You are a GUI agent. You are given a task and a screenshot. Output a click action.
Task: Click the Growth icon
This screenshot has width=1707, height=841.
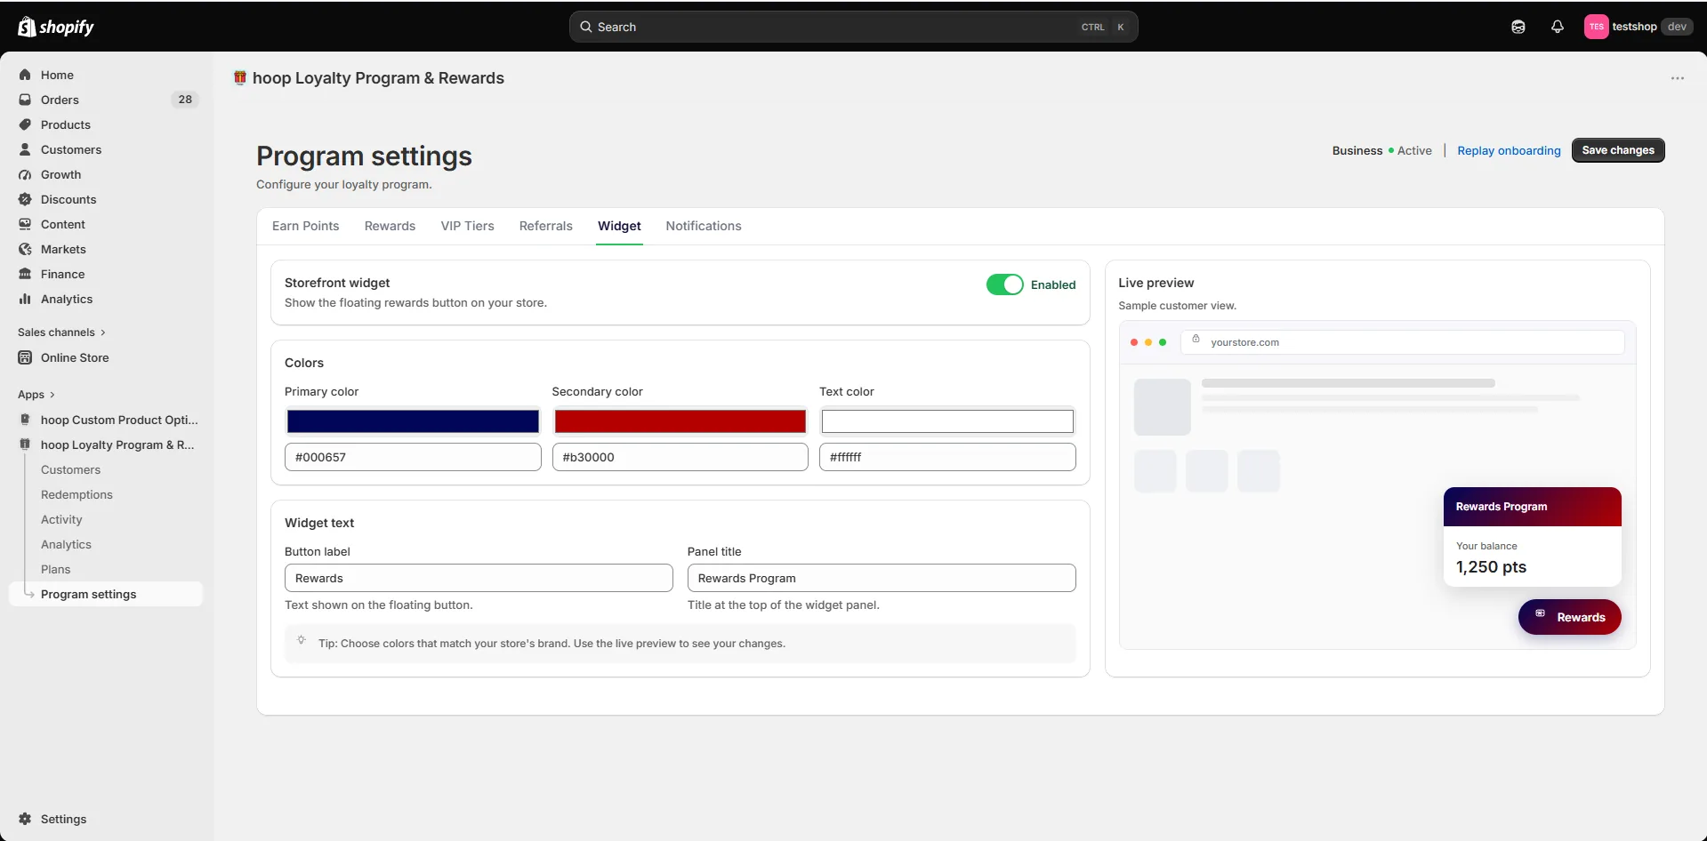point(25,174)
